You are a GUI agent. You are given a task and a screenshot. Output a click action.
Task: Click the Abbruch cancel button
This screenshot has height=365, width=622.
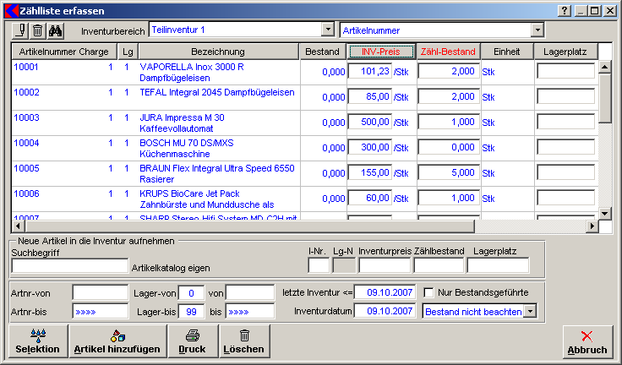click(x=587, y=342)
